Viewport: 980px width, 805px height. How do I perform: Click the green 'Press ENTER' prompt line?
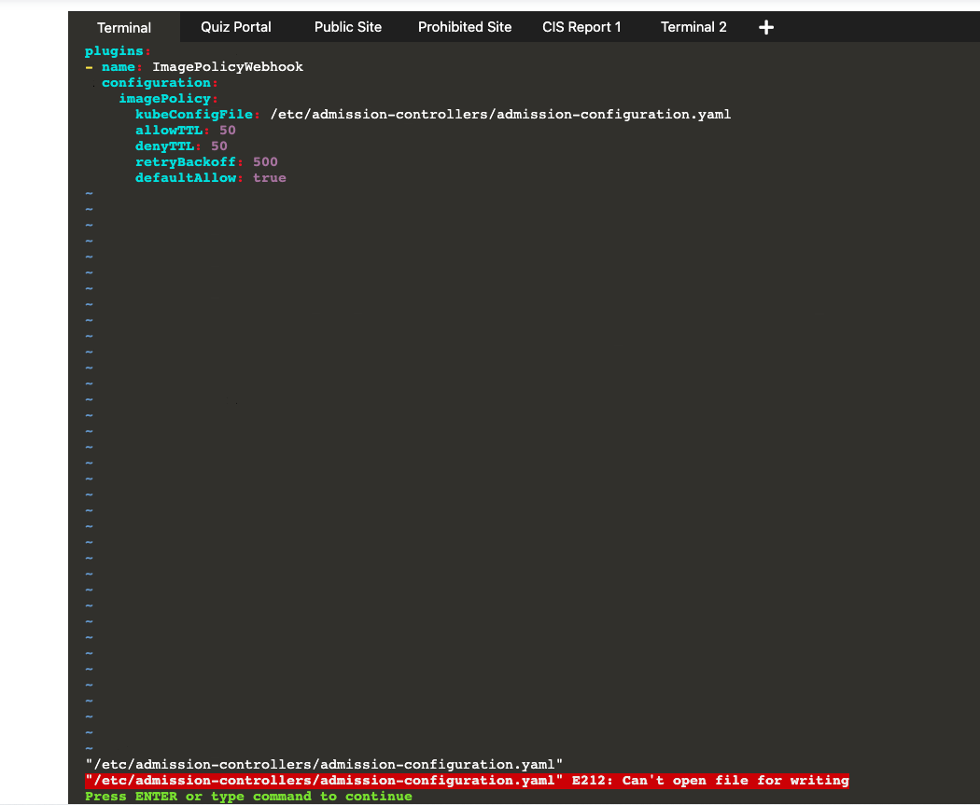pyautogui.click(x=248, y=797)
